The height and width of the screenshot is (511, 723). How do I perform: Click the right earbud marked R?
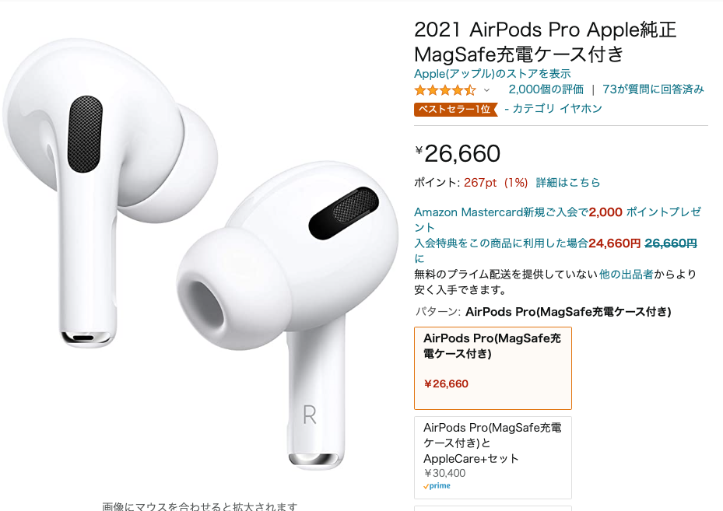tap(288, 315)
